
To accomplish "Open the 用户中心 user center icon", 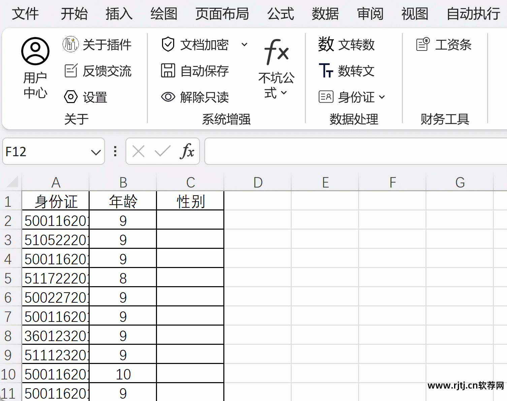I will click(35, 51).
